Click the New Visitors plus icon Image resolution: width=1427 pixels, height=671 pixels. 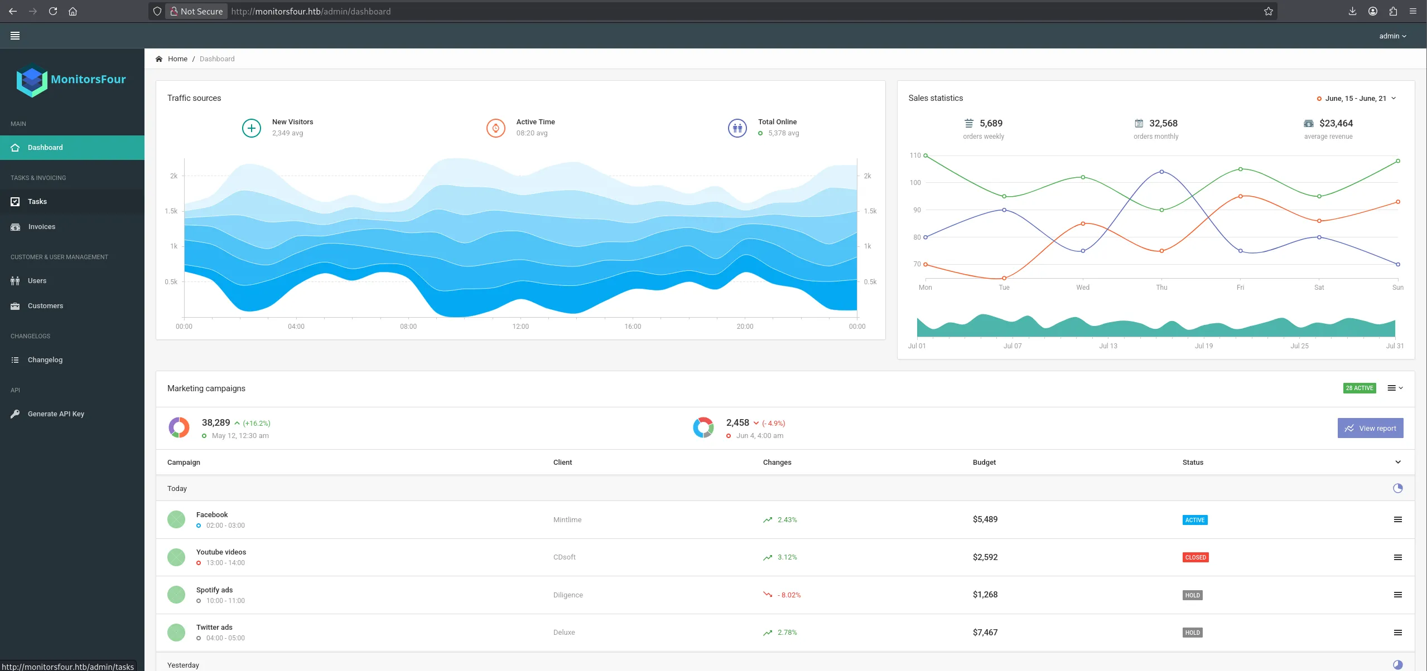pyautogui.click(x=251, y=128)
